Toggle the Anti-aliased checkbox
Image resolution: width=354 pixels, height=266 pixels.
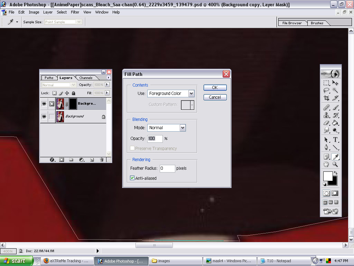pos(132,178)
